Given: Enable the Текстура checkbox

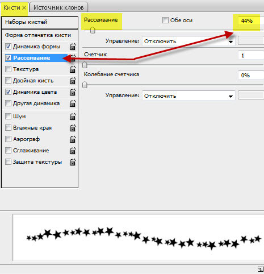Looking at the screenshot, I should click(8, 69).
